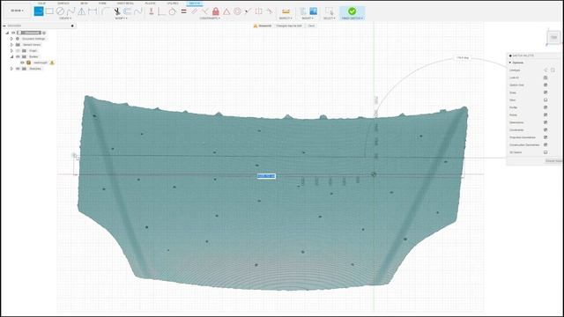Apply the Parallel constraint
Viewport: 564px width, 317px height.
tap(194, 11)
